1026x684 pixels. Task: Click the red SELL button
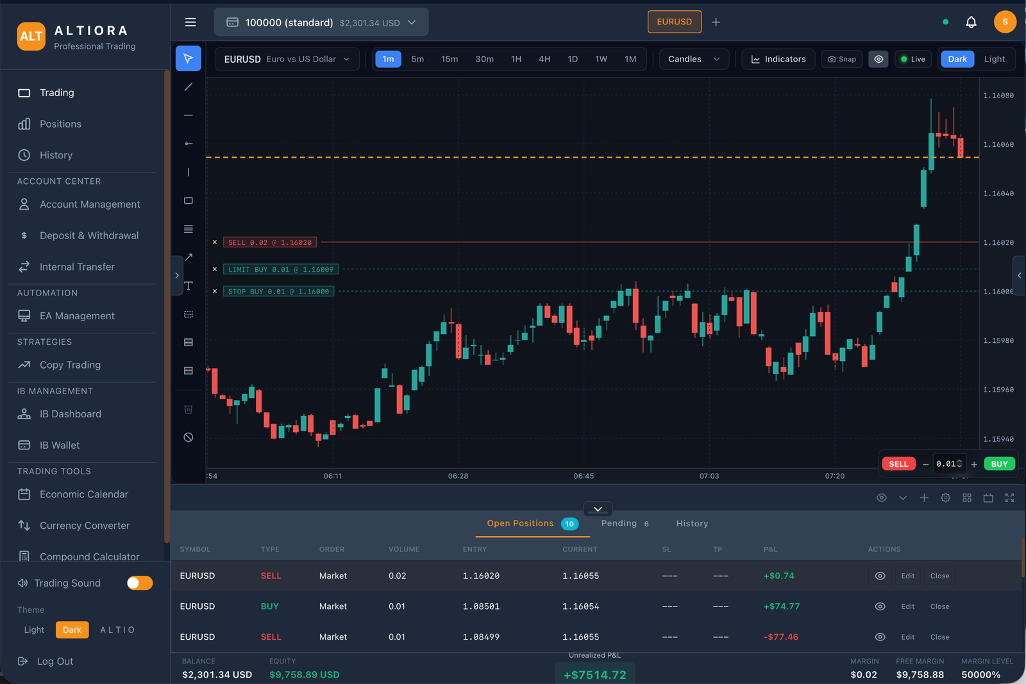898,463
